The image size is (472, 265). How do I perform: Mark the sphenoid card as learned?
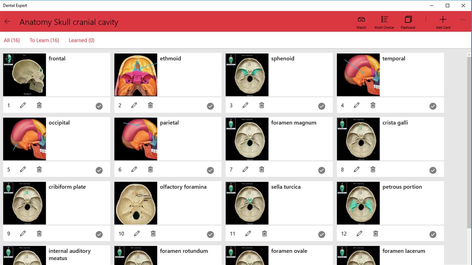(x=322, y=106)
